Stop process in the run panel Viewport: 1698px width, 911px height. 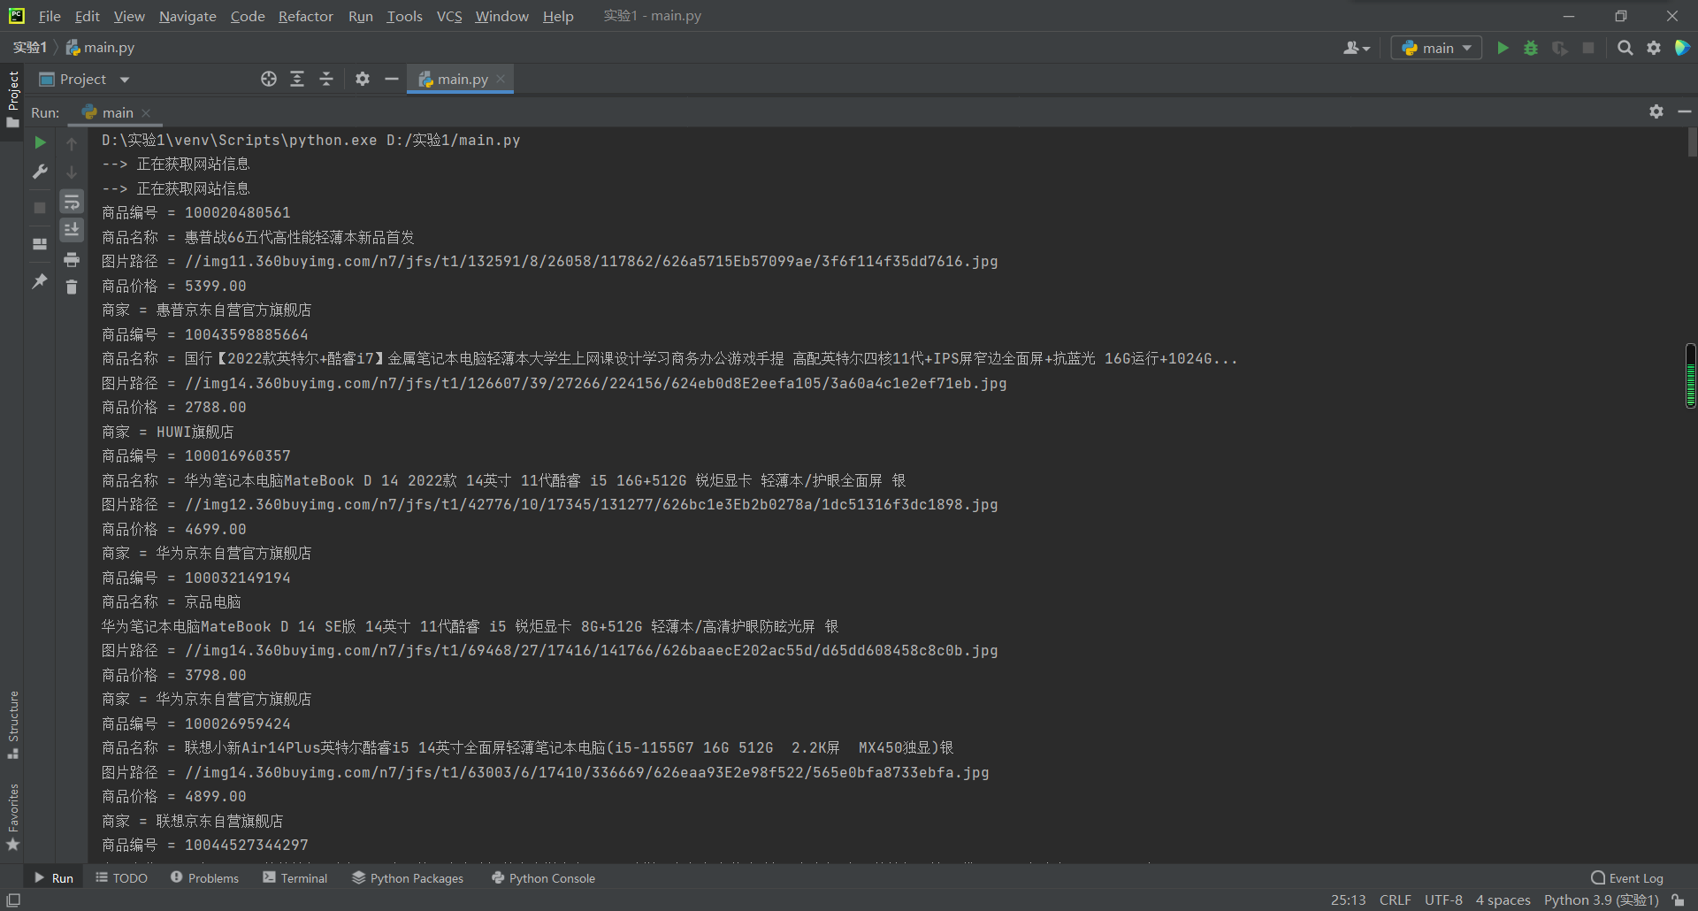[40, 208]
